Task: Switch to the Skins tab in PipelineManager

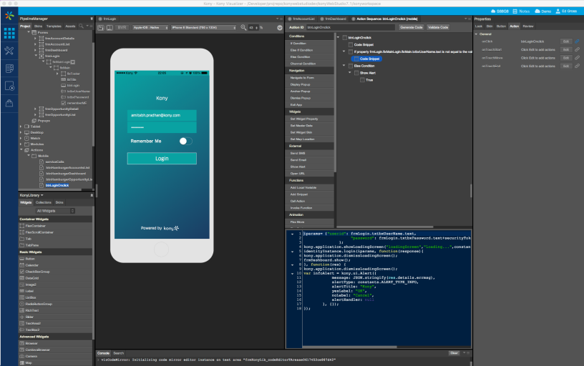Action: coord(39,26)
